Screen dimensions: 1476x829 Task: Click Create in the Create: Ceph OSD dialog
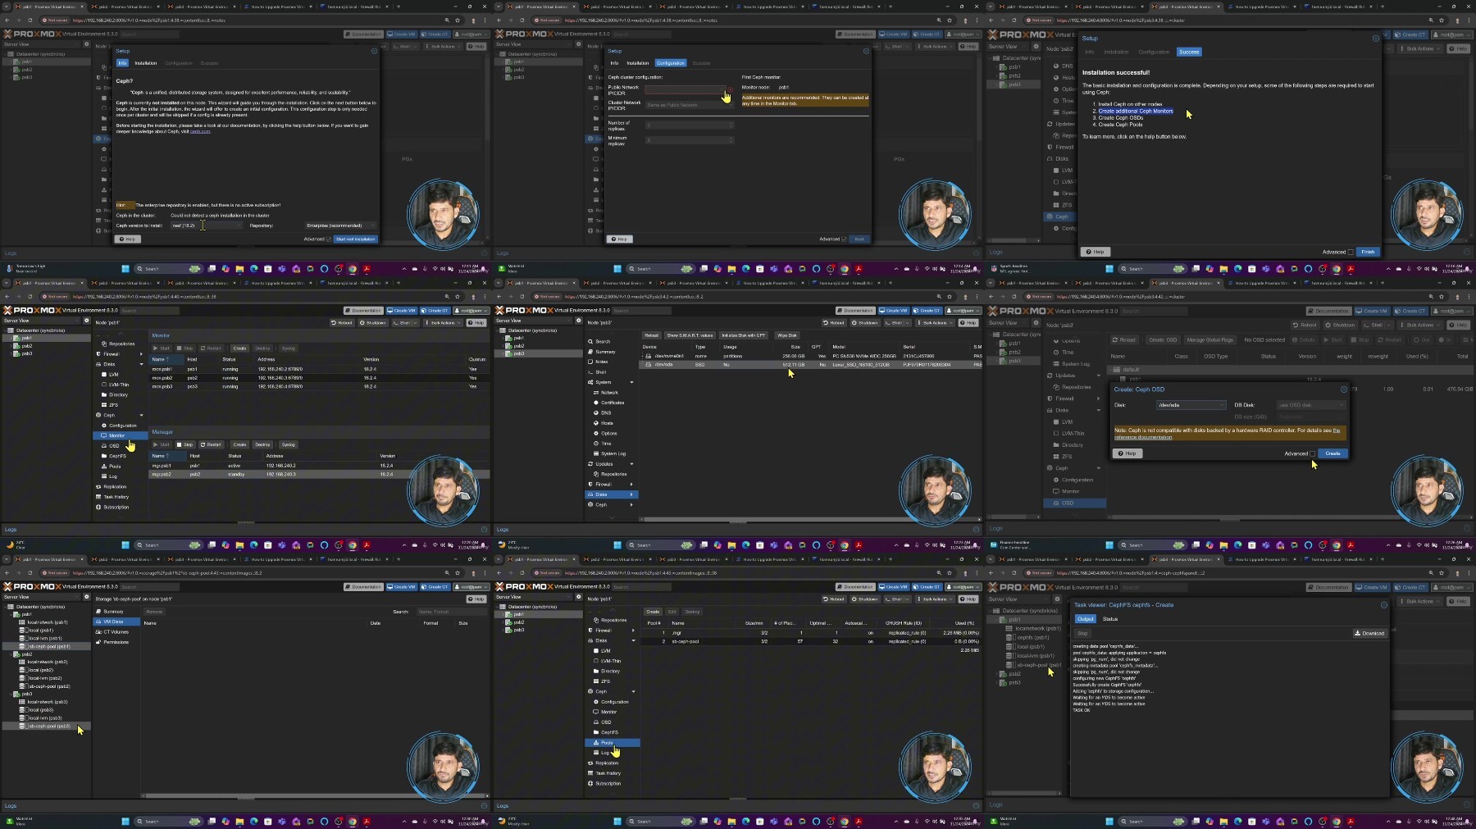pos(1332,453)
